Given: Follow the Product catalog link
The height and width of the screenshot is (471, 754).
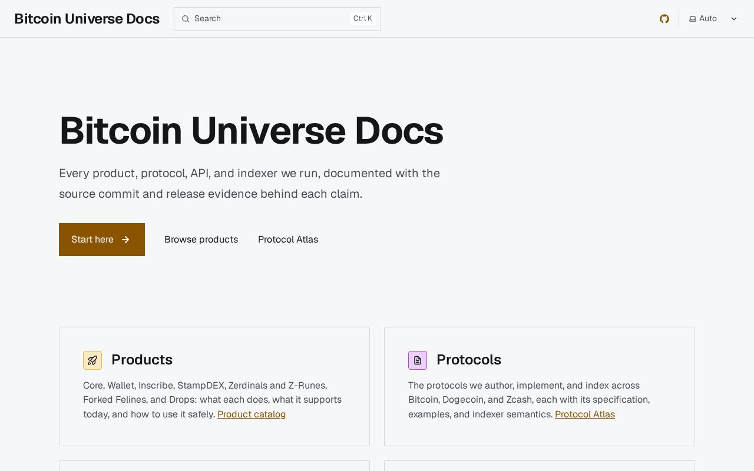Looking at the screenshot, I should (x=252, y=414).
